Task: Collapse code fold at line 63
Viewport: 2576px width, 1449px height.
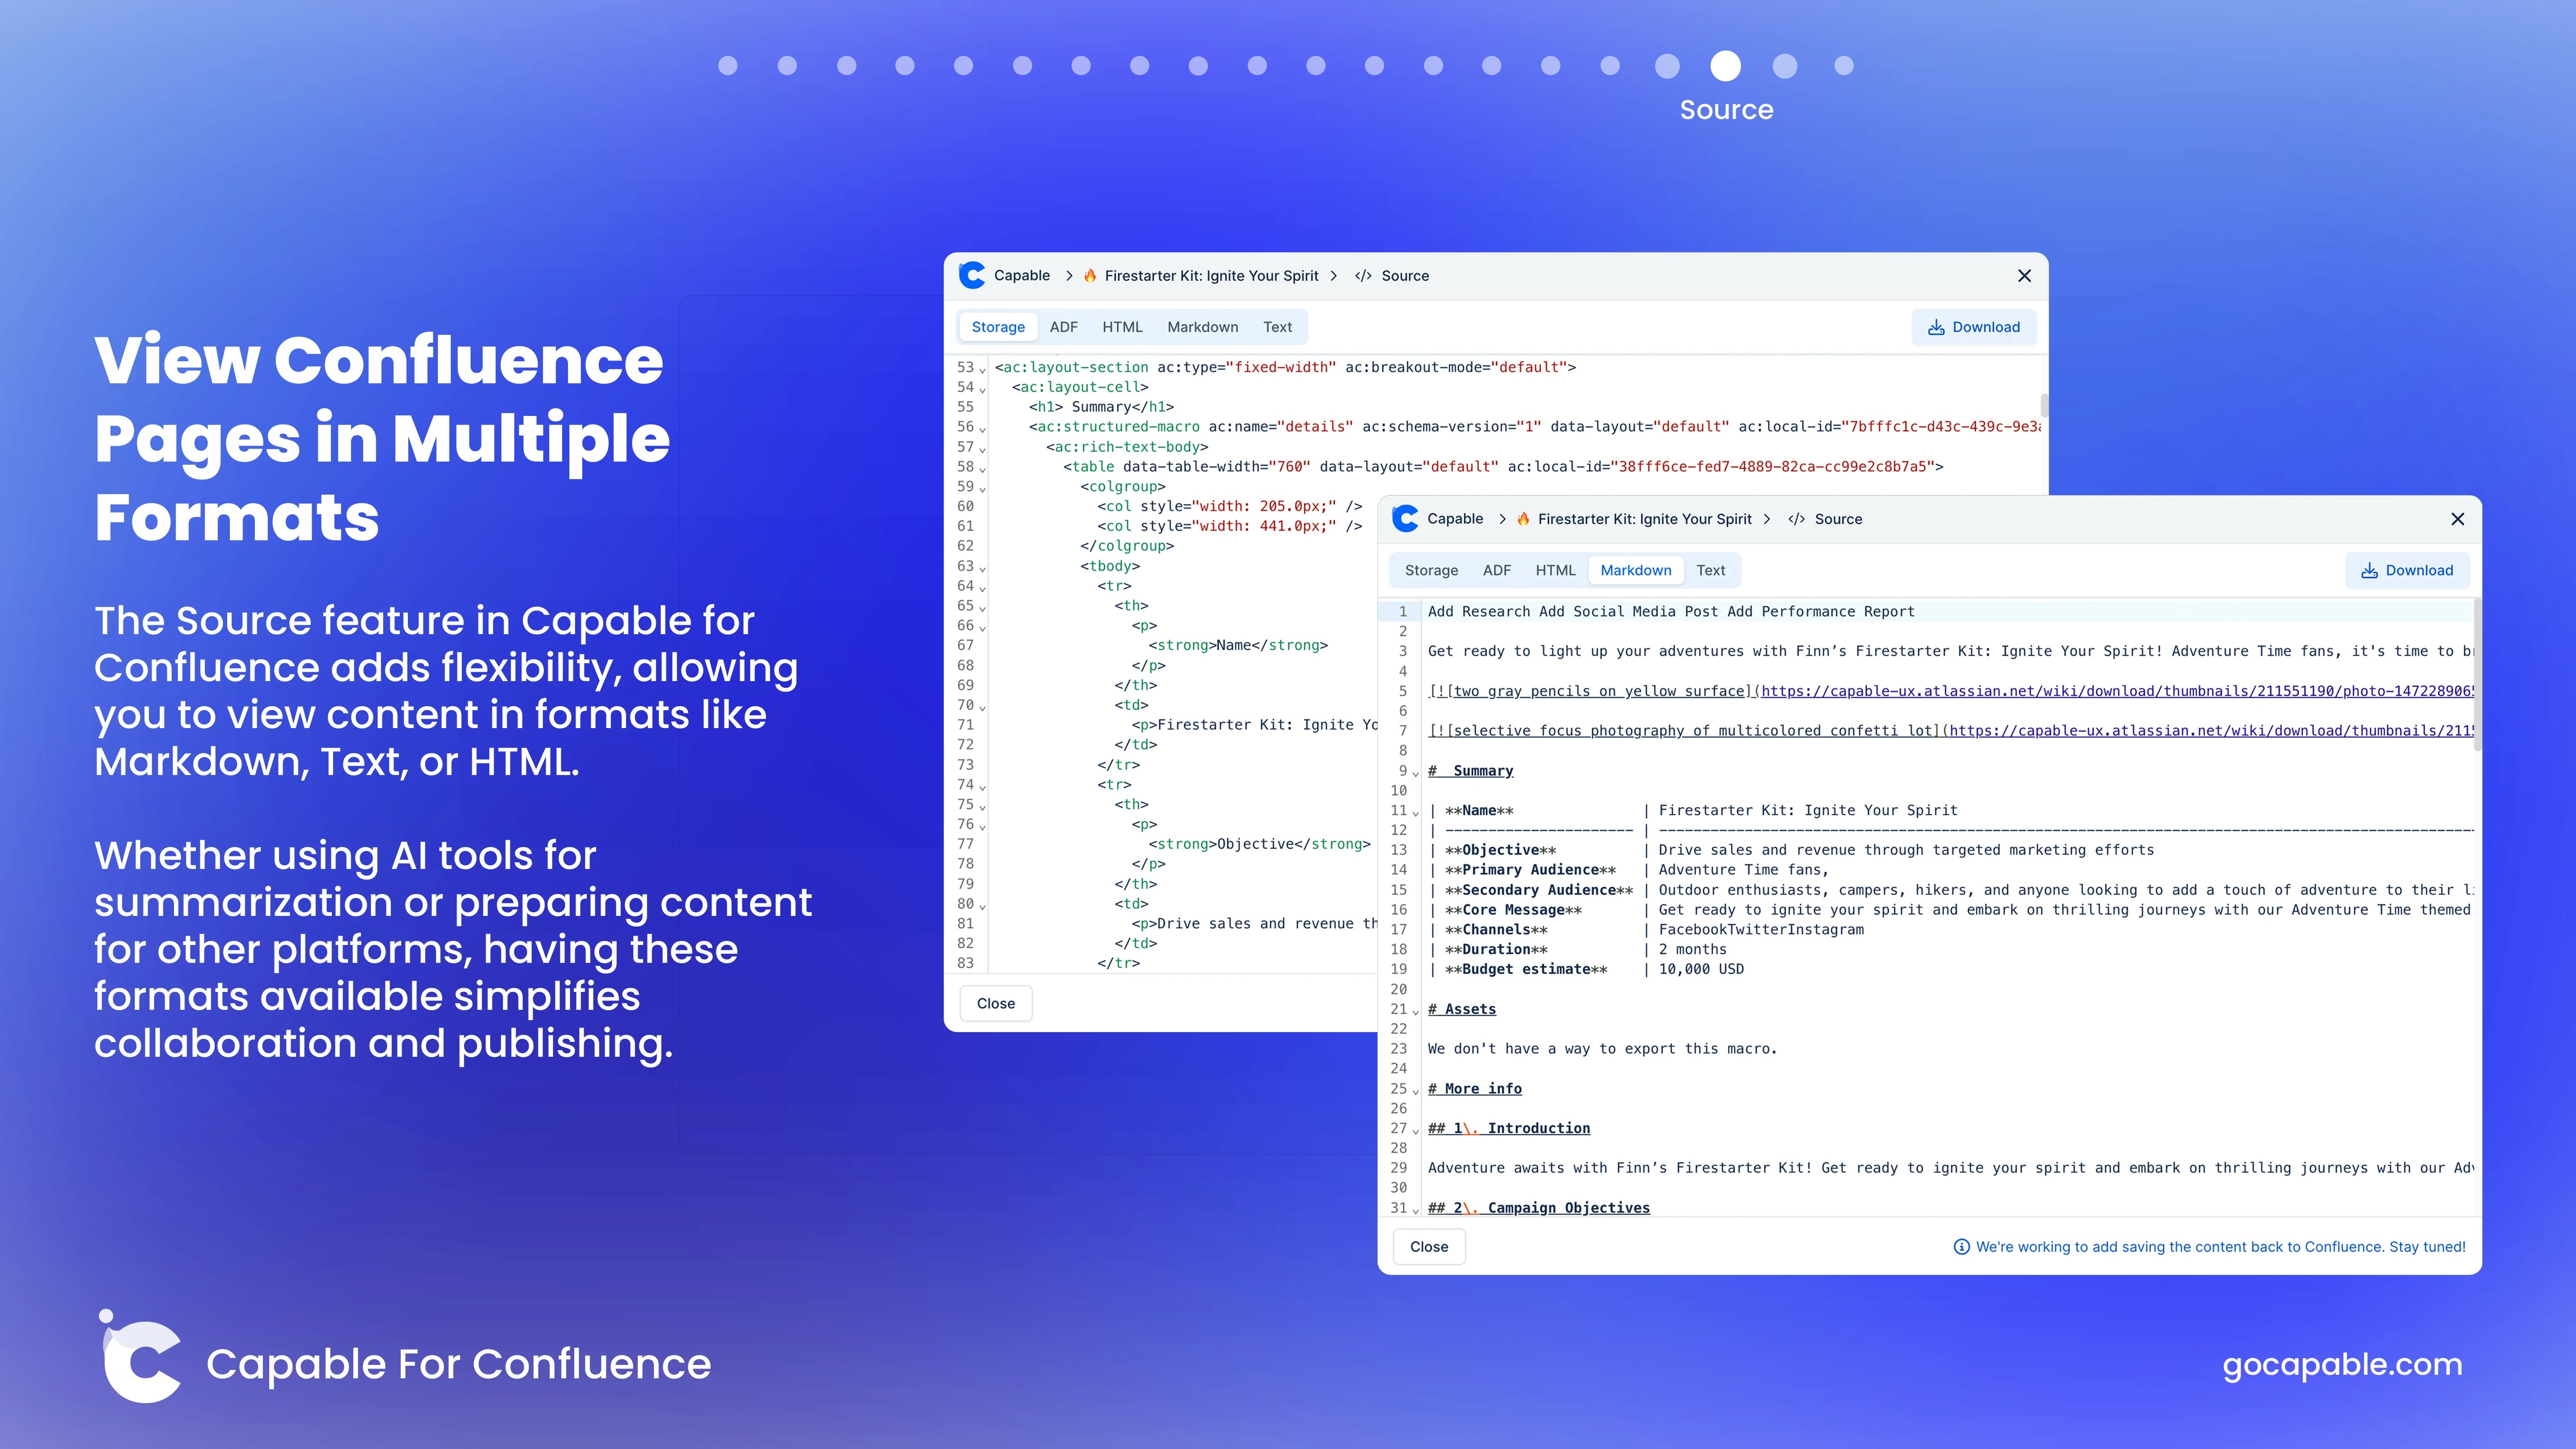Action: click(x=982, y=568)
